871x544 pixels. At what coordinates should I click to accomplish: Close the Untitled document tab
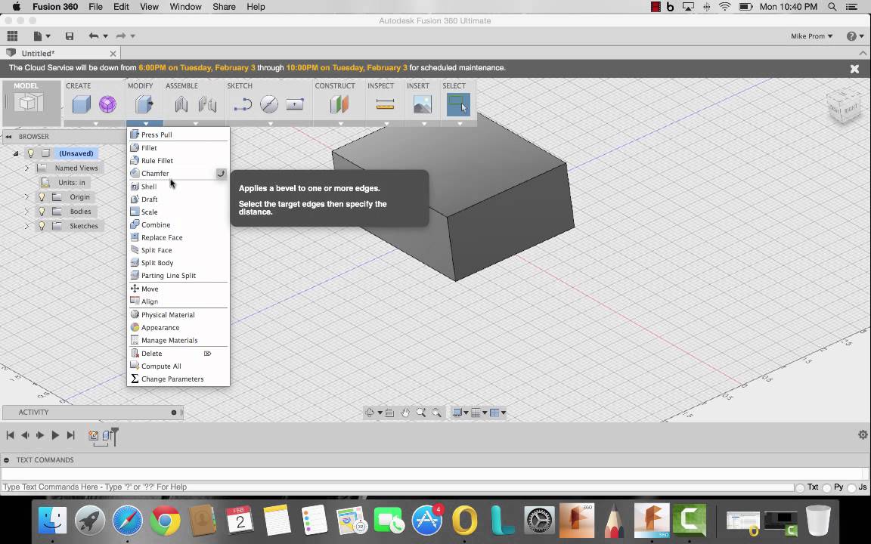pos(113,54)
